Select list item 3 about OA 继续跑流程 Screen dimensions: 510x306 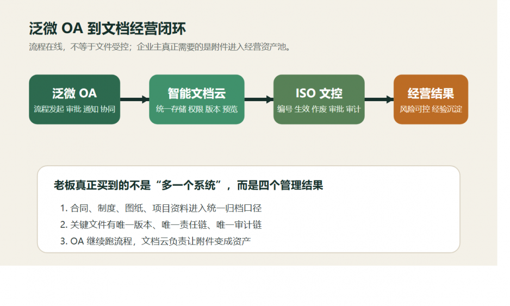[156, 241]
